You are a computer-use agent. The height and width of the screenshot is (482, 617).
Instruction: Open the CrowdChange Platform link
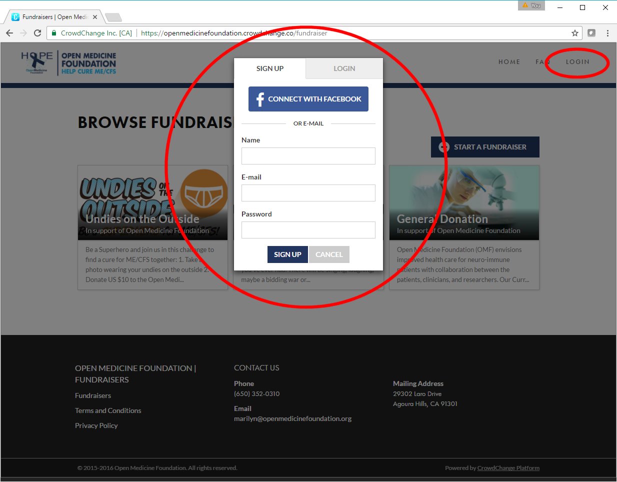point(508,468)
